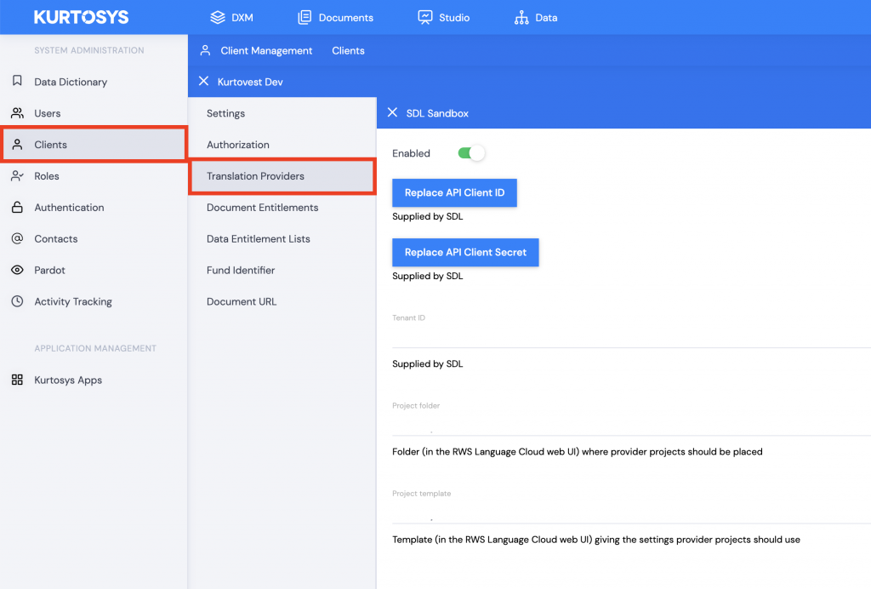The height and width of the screenshot is (589, 871).
Task: Click Replace API Client Secret button
Action: (x=465, y=252)
